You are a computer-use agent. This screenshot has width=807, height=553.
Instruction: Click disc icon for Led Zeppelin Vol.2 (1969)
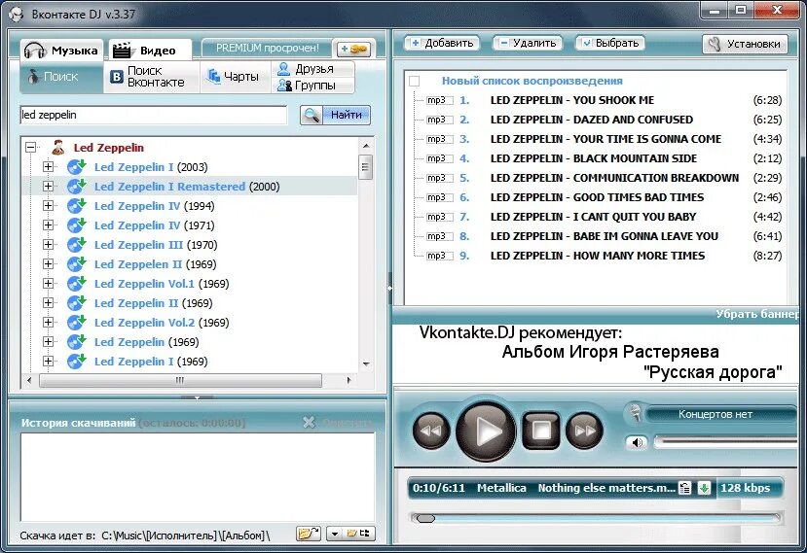tap(76, 323)
